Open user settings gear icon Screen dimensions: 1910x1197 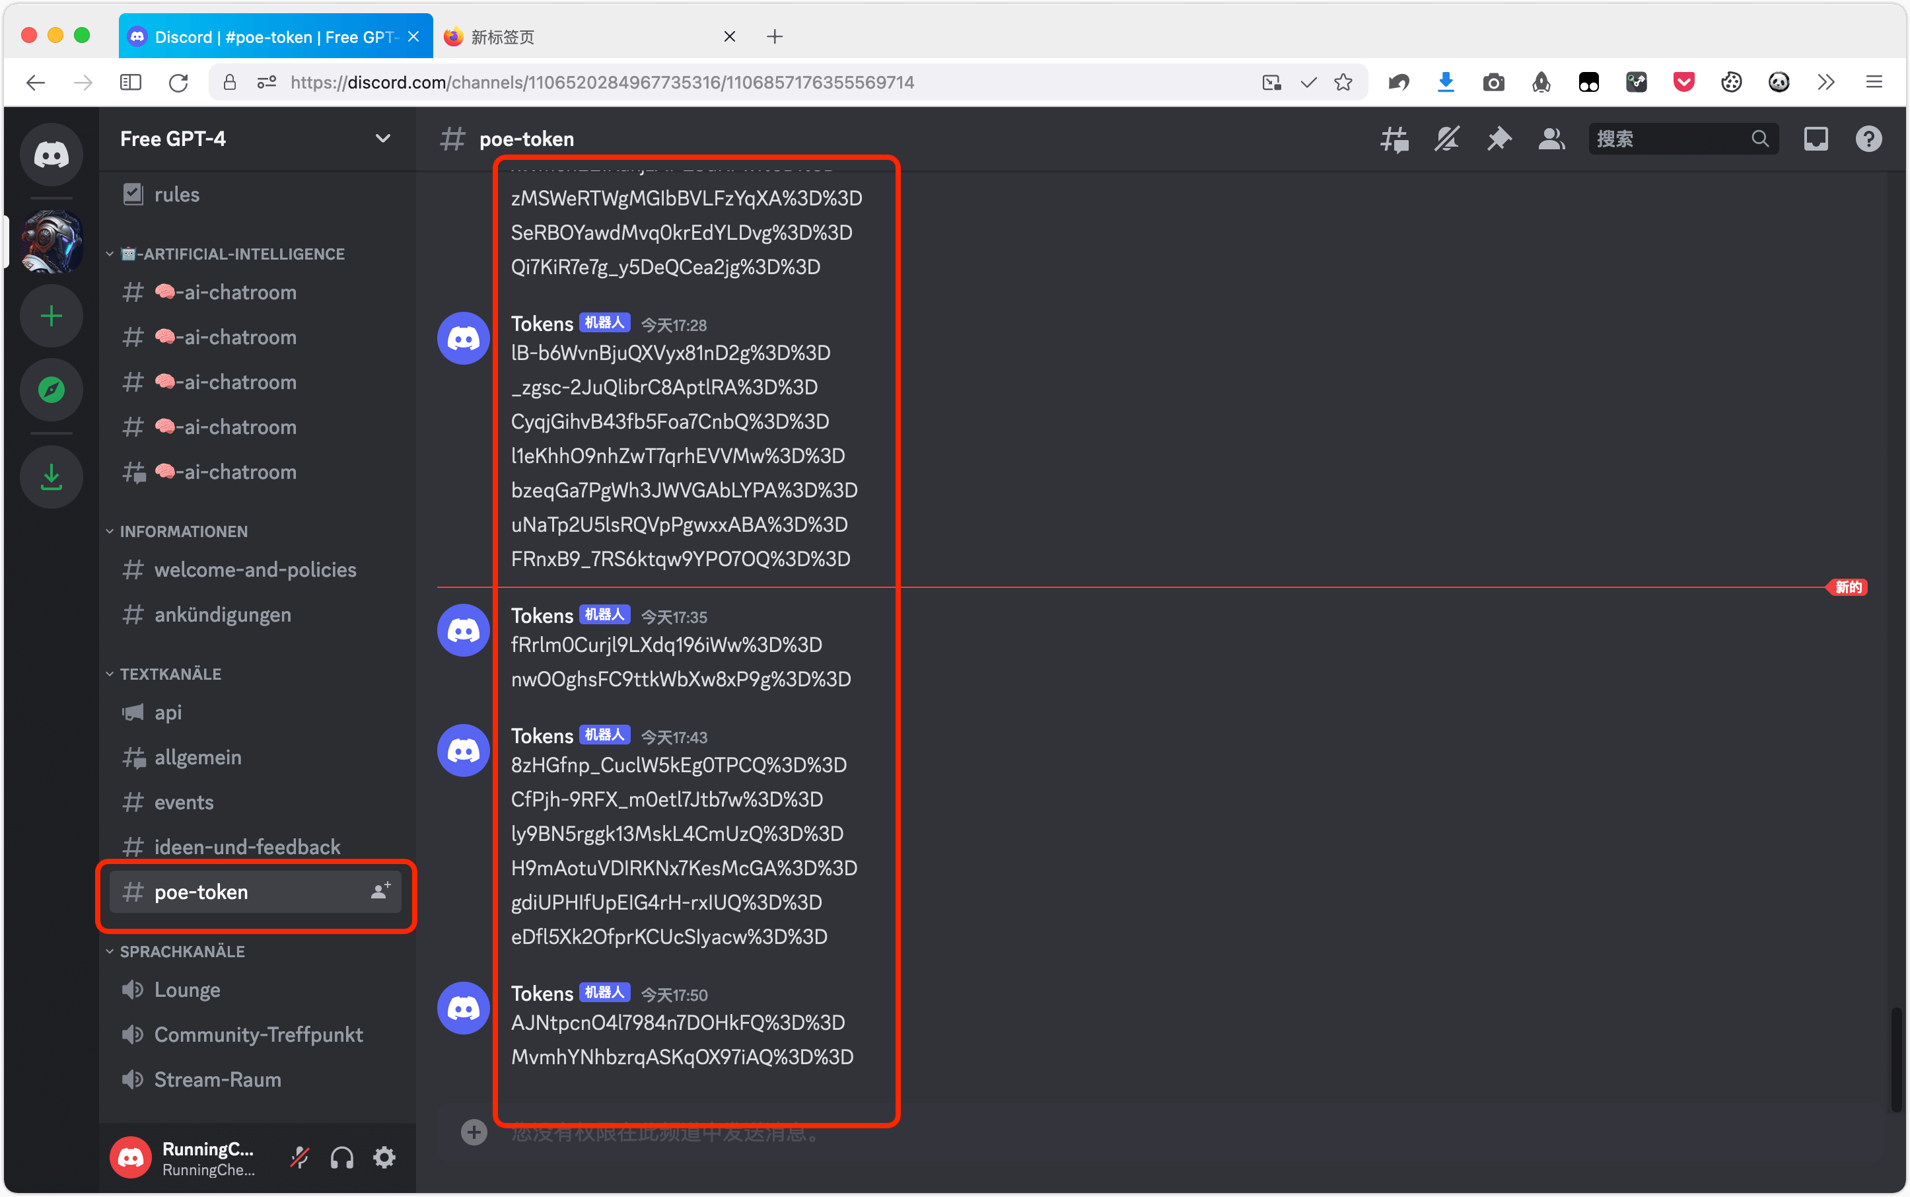(384, 1158)
